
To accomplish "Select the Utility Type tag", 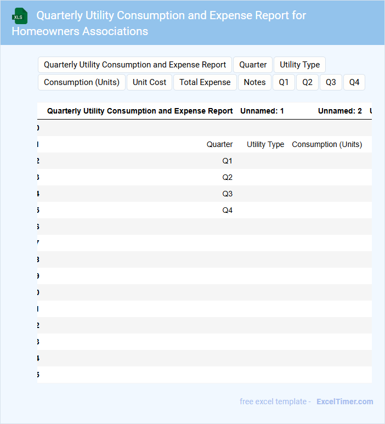I will [x=299, y=65].
